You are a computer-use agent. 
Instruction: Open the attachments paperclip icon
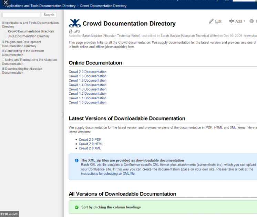[76, 31]
